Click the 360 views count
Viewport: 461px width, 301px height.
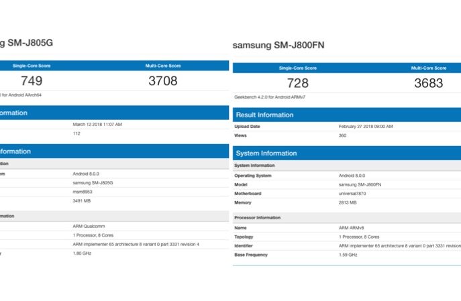click(x=343, y=135)
